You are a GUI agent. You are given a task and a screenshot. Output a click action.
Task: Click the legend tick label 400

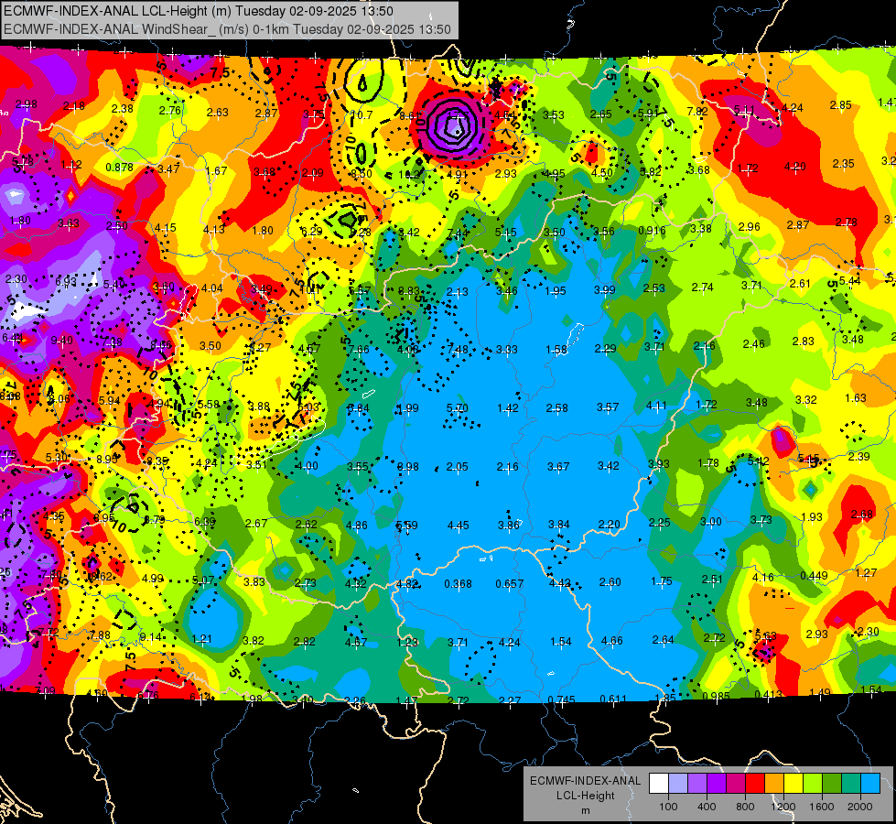pos(707,807)
